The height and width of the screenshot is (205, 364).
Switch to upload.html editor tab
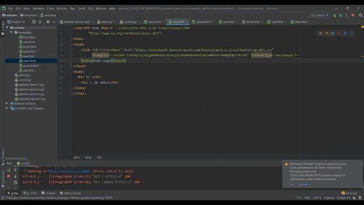pos(203,22)
